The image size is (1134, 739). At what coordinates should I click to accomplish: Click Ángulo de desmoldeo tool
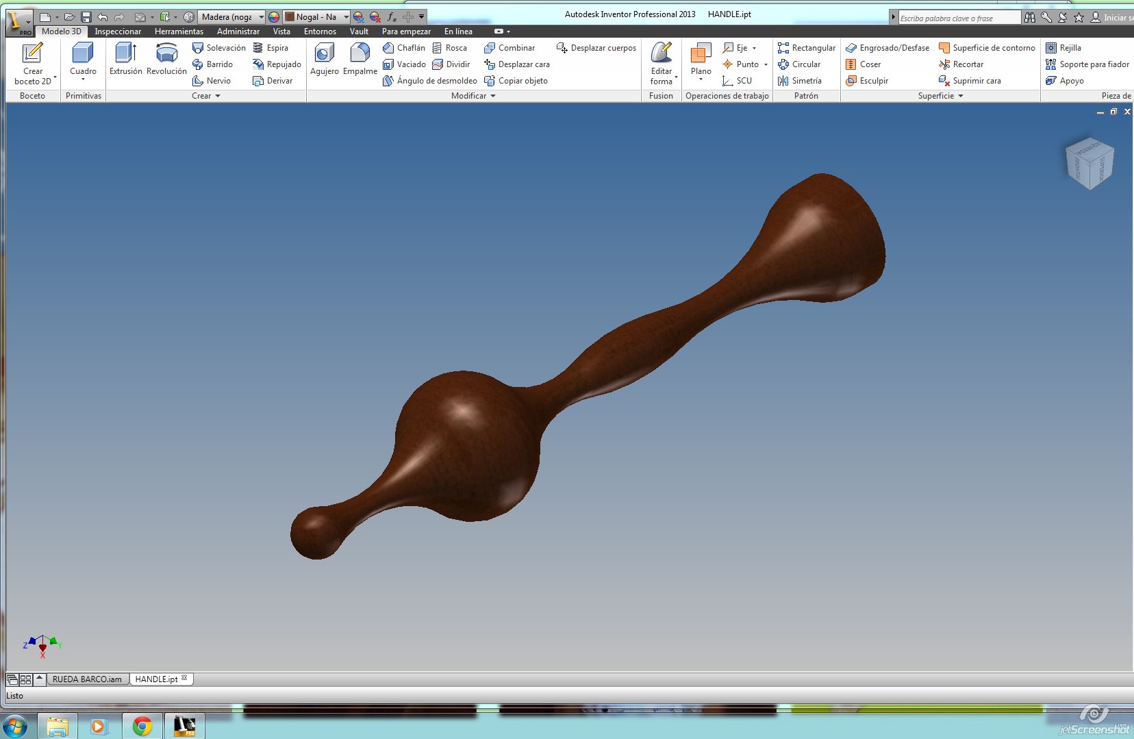click(429, 81)
